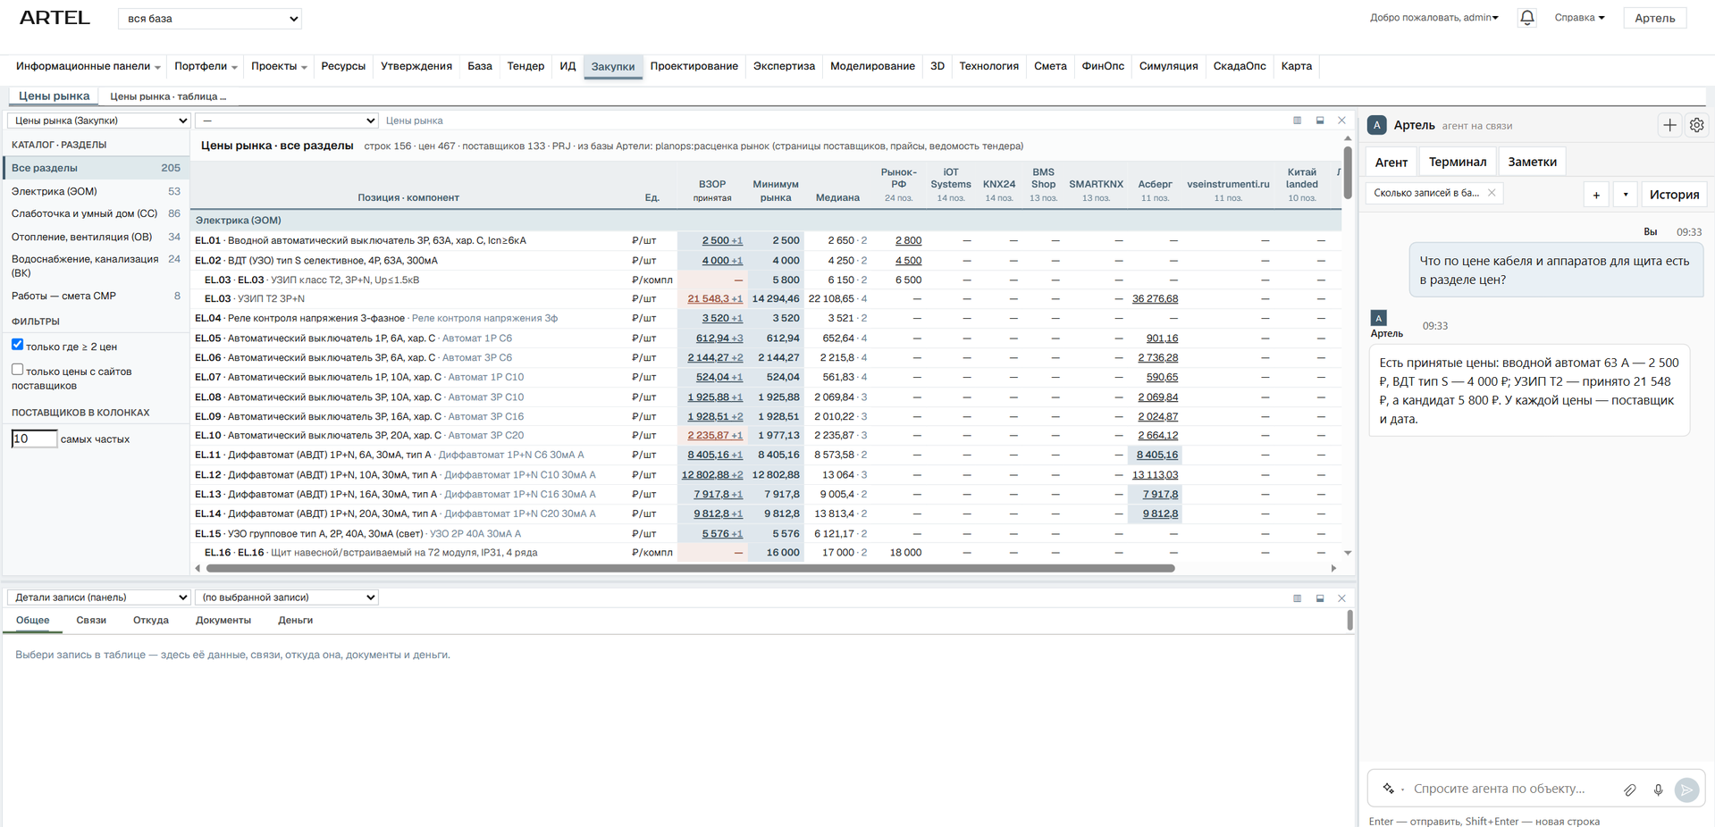Start new agent session with large plus
Image resolution: width=1715 pixels, height=827 pixels.
coord(1669,125)
